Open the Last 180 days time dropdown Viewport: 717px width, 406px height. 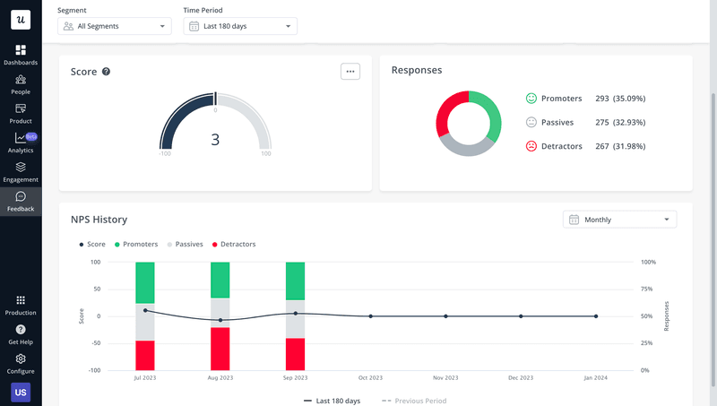(240, 26)
